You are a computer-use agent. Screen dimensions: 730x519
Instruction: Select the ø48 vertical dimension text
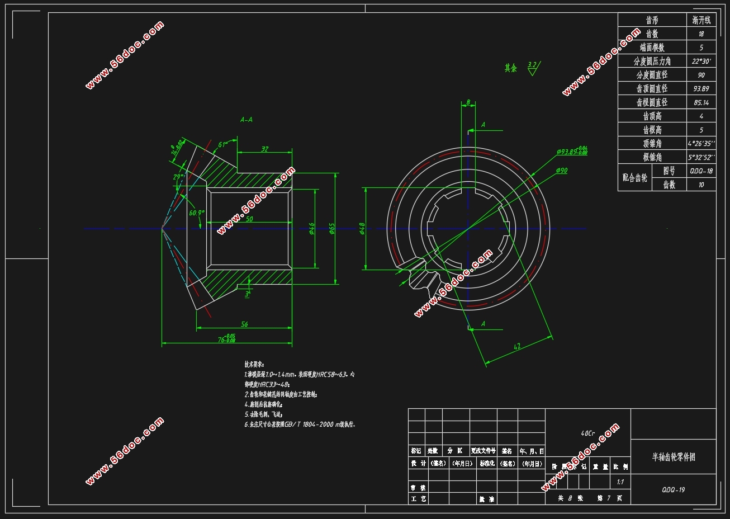click(362, 229)
